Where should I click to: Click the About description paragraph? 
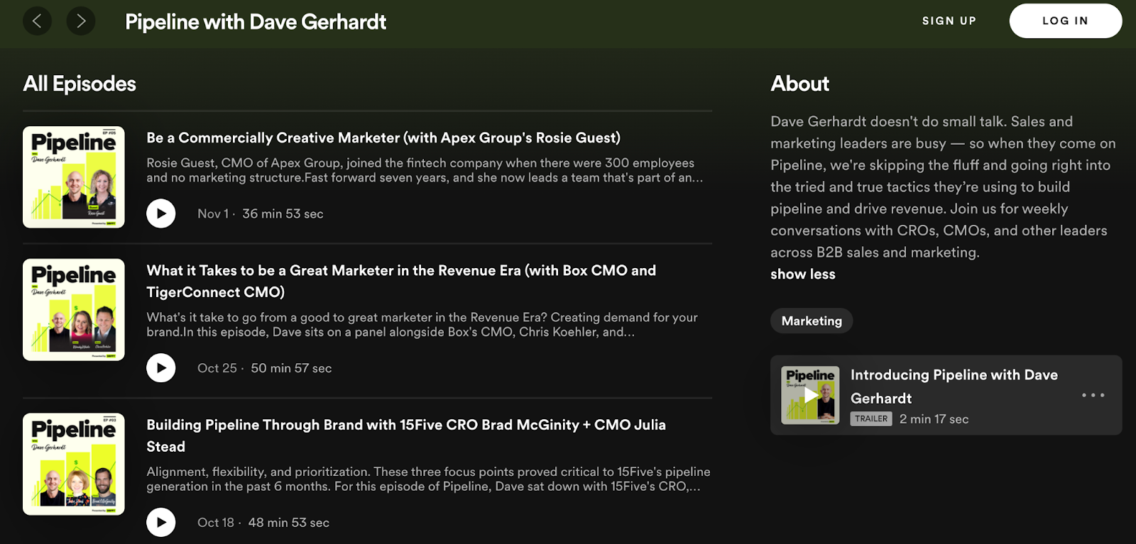point(943,187)
